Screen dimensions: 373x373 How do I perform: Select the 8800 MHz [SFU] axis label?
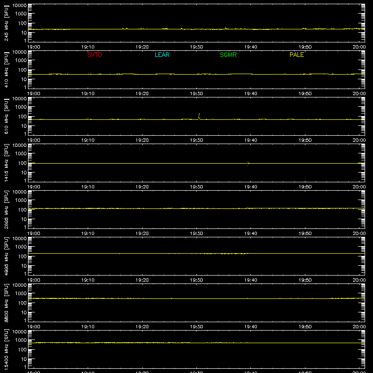[6, 303]
